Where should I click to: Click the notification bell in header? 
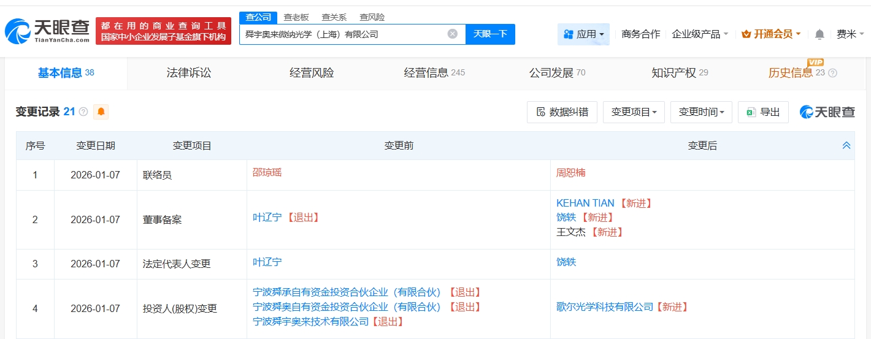(819, 34)
